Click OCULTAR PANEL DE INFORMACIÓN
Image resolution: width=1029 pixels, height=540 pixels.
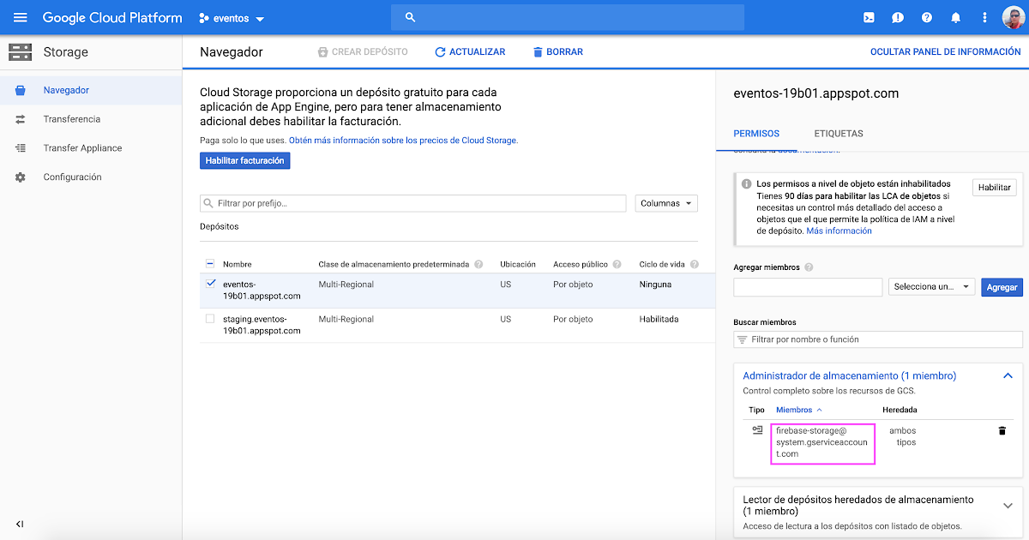click(x=945, y=52)
